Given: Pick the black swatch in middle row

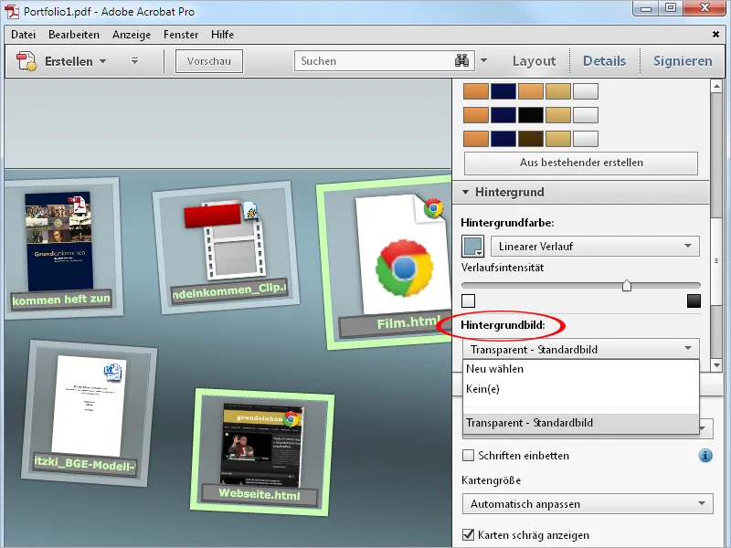Looking at the screenshot, I should (531, 115).
